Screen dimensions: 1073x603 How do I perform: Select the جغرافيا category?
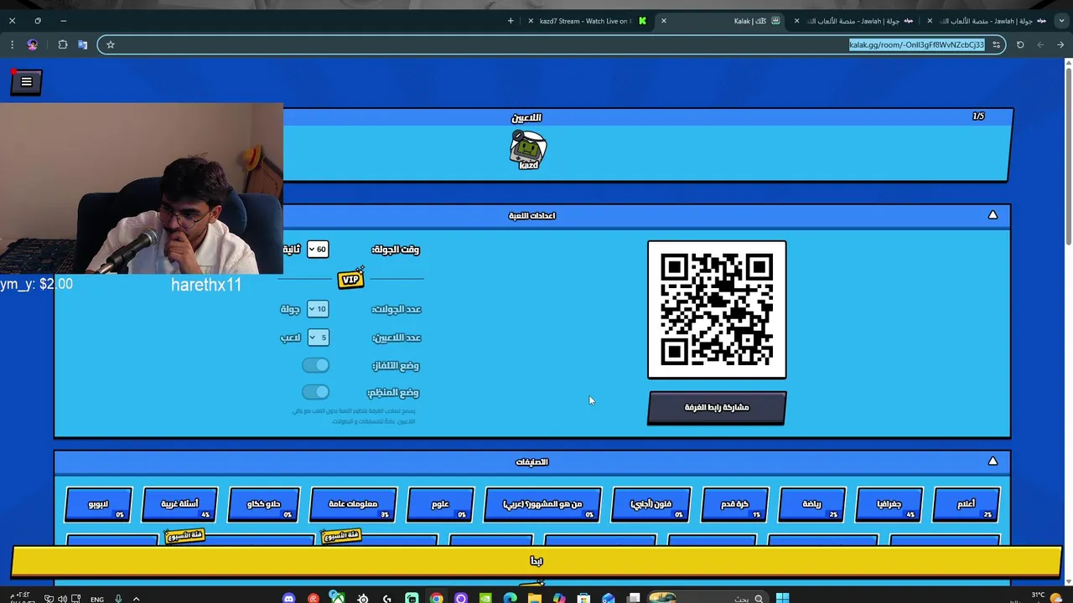click(889, 504)
